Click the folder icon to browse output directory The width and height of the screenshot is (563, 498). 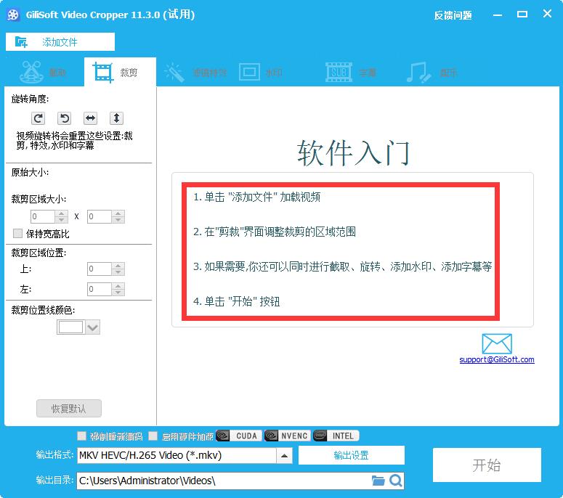pyautogui.click(x=378, y=481)
